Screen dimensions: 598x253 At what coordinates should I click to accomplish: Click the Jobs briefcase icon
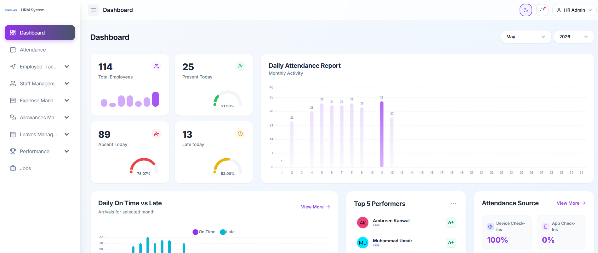click(x=13, y=168)
